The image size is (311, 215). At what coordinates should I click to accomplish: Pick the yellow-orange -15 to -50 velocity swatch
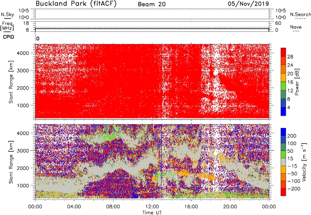pyautogui.click(x=283, y=170)
